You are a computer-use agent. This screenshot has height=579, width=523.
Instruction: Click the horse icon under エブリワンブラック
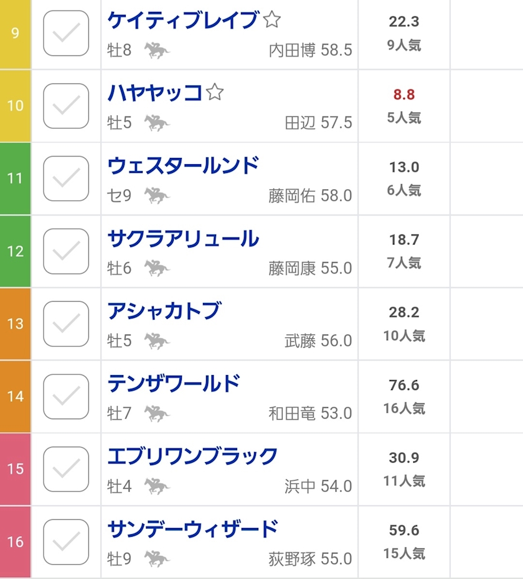tap(157, 486)
